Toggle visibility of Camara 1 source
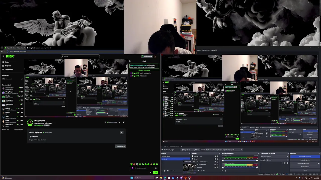 pos(215,159)
